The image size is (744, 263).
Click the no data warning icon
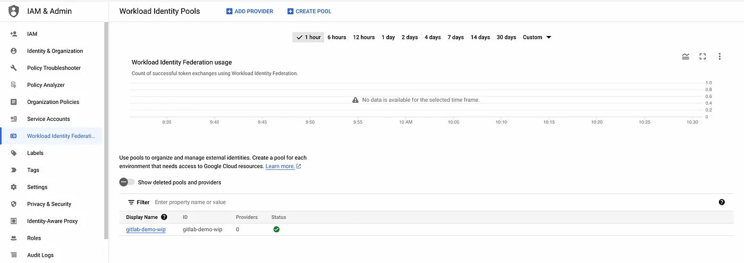[x=356, y=100]
